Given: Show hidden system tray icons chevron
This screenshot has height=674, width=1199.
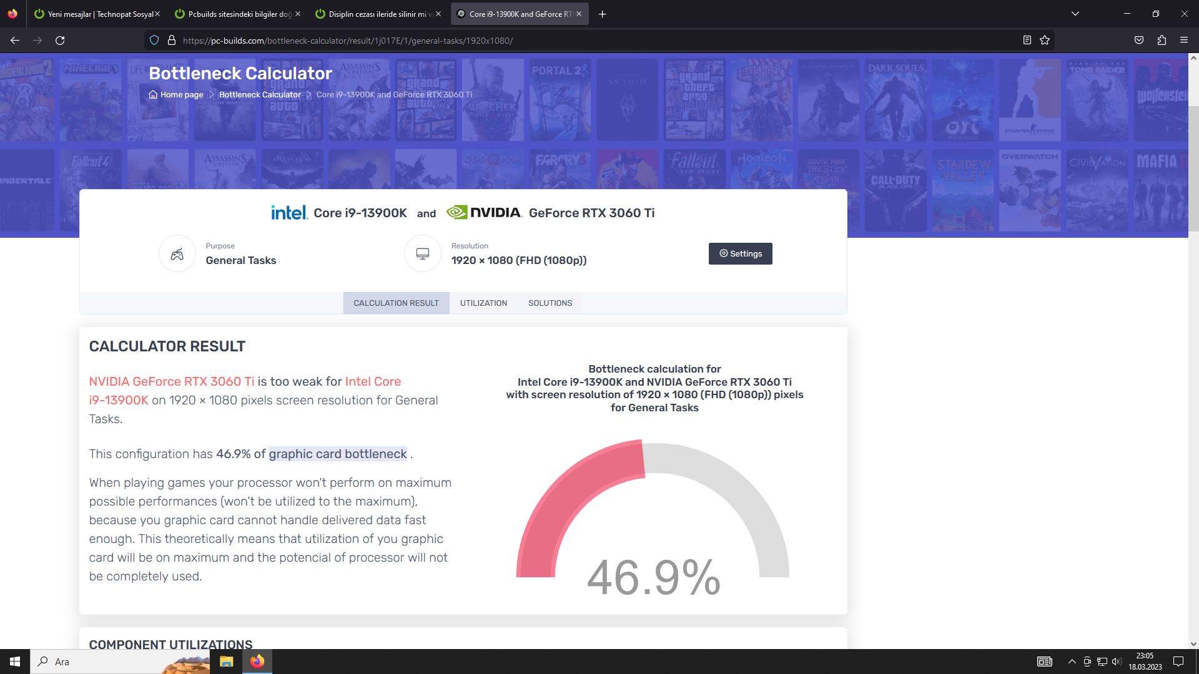Looking at the screenshot, I should tap(1072, 662).
